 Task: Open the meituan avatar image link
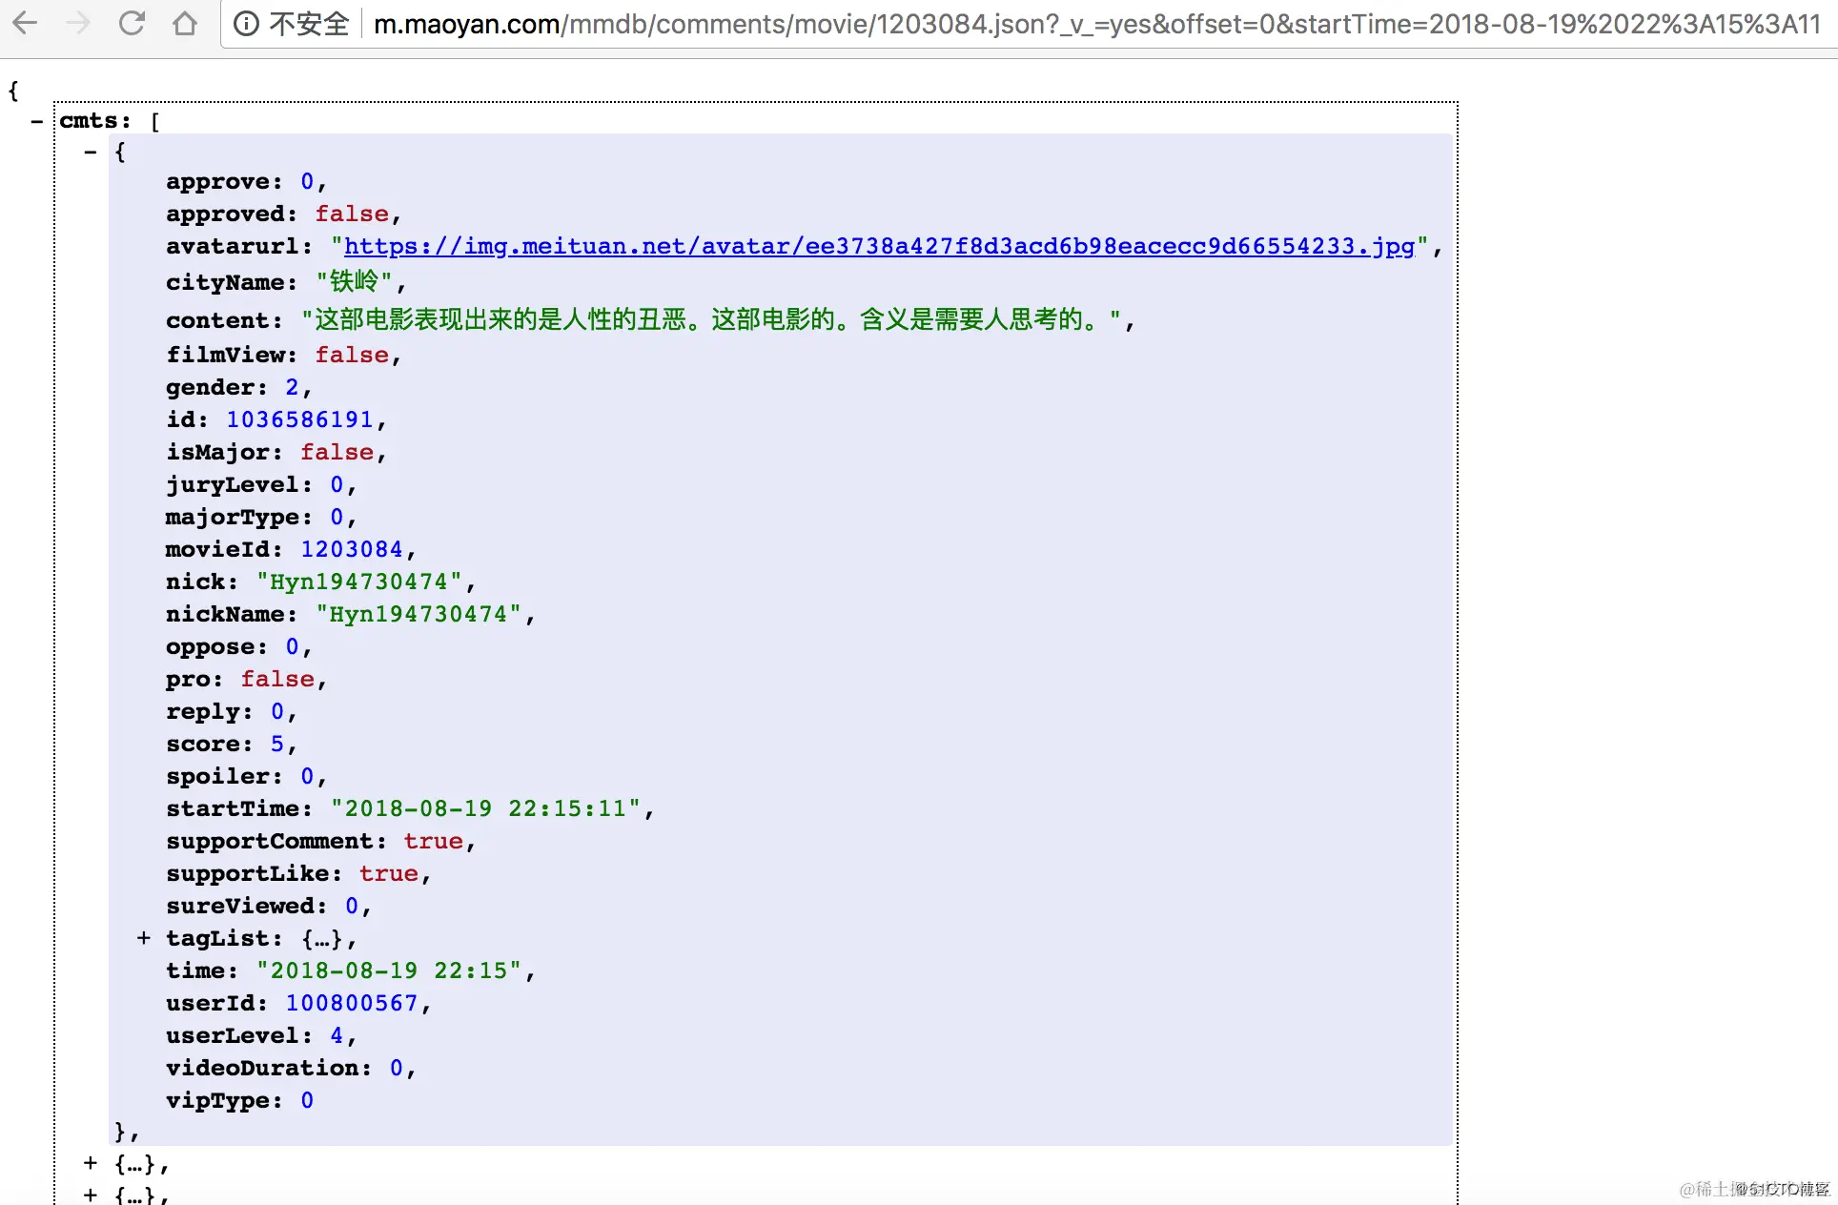(x=878, y=246)
